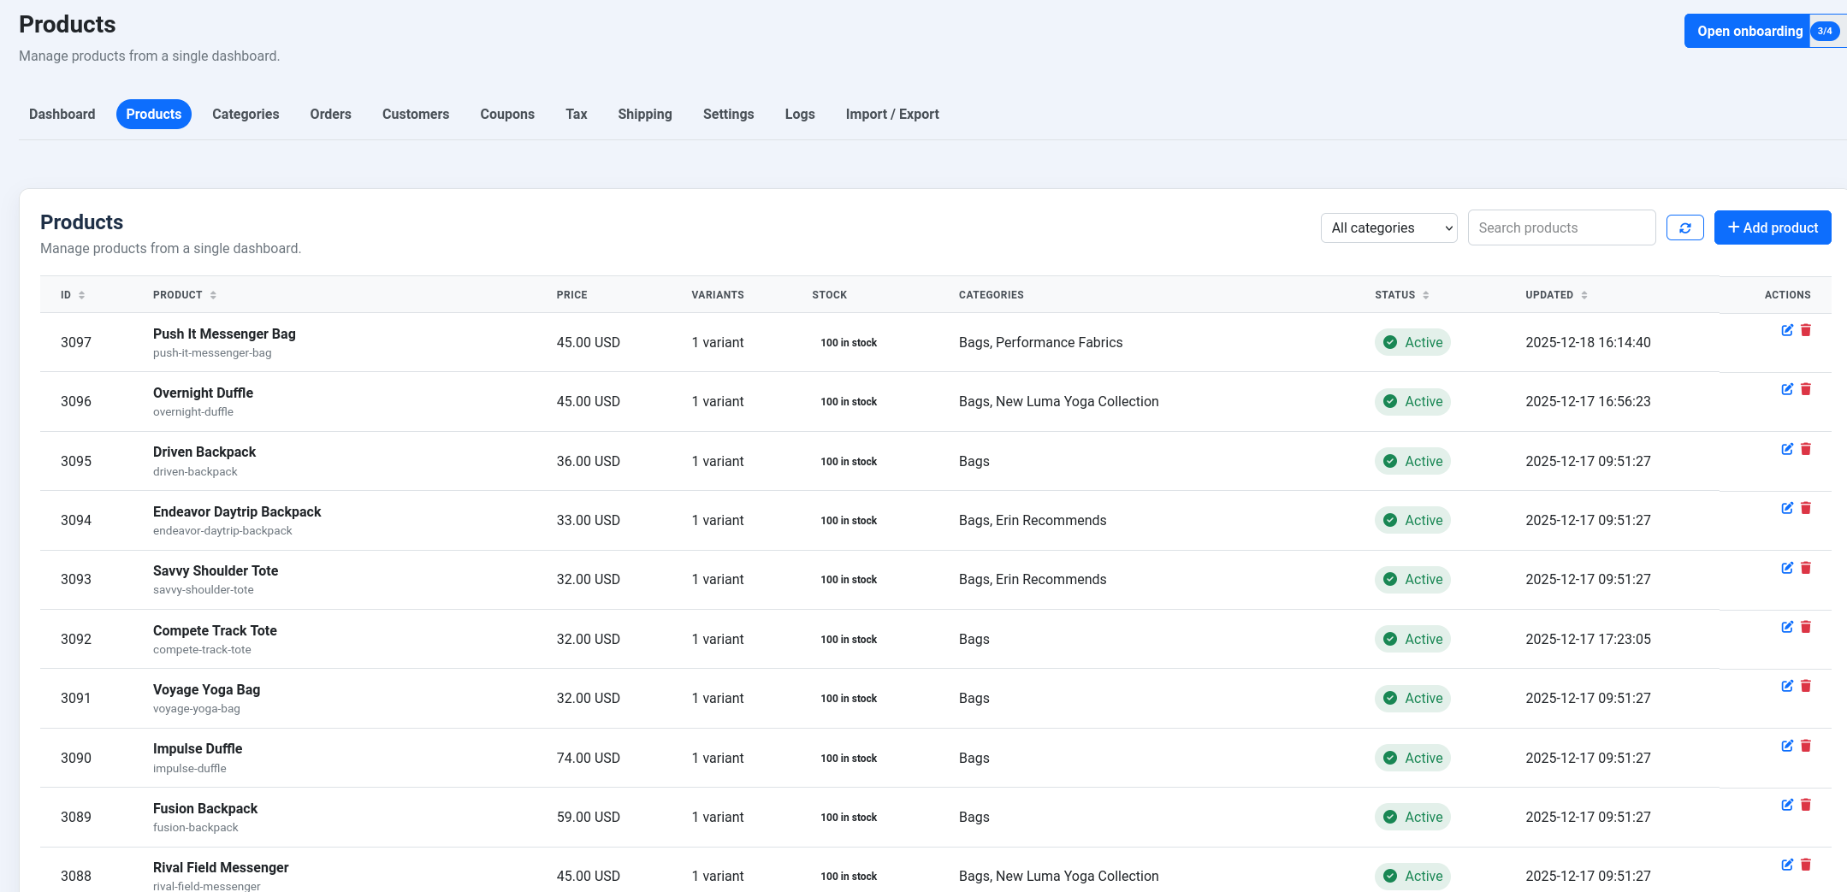This screenshot has width=1847, height=892.
Task: Edit the Endeavor Daytrip Backpack product
Action: tap(1787, 508)
